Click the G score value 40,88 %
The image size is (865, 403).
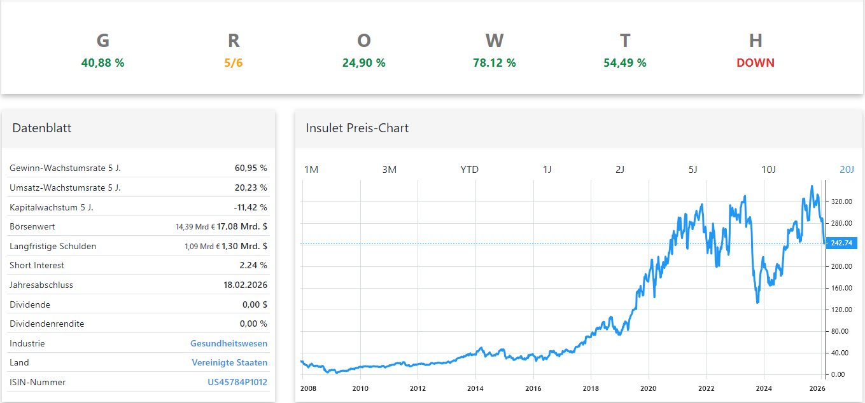coord(102,63)
